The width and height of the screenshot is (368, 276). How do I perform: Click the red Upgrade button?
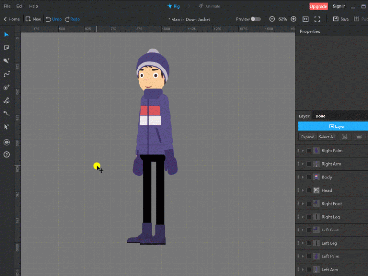point(319,6)
